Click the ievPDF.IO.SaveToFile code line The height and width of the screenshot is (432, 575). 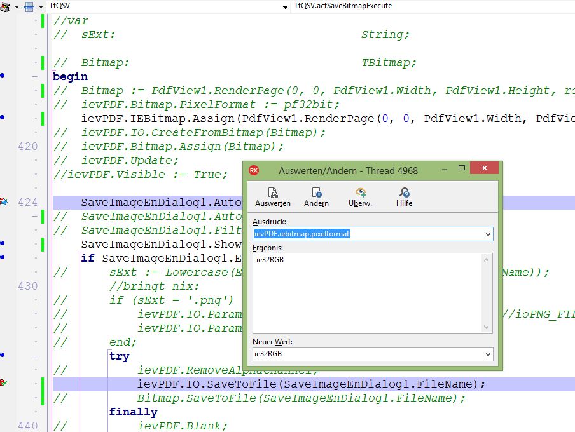311,384
